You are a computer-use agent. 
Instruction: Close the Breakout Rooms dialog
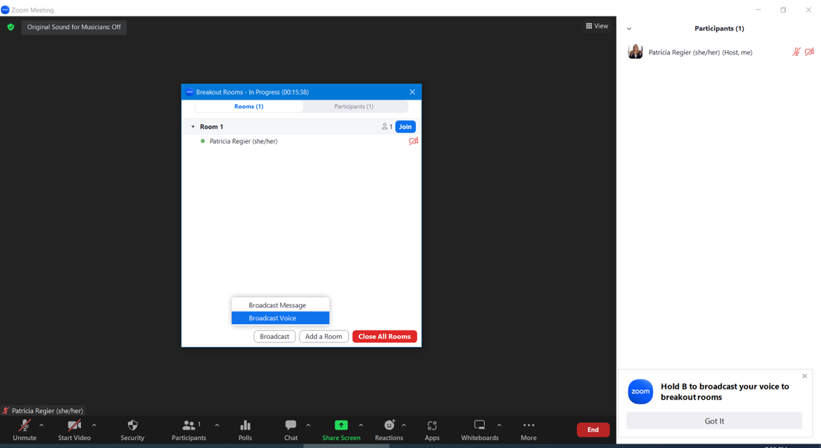412,92
